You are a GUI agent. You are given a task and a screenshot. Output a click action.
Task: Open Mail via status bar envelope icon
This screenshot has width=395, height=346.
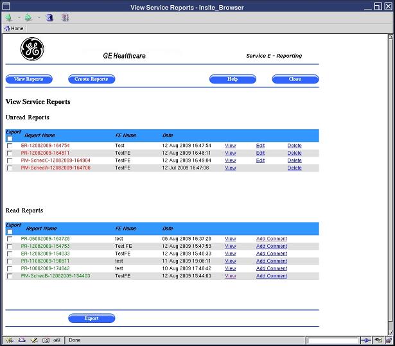click(22, 340)
